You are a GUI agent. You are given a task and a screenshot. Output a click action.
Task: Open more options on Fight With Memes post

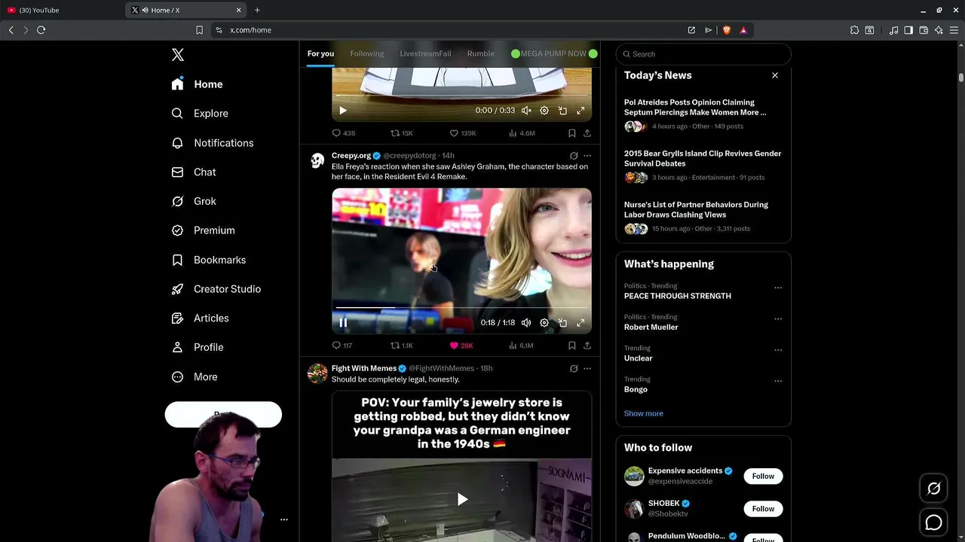(587, 369)
